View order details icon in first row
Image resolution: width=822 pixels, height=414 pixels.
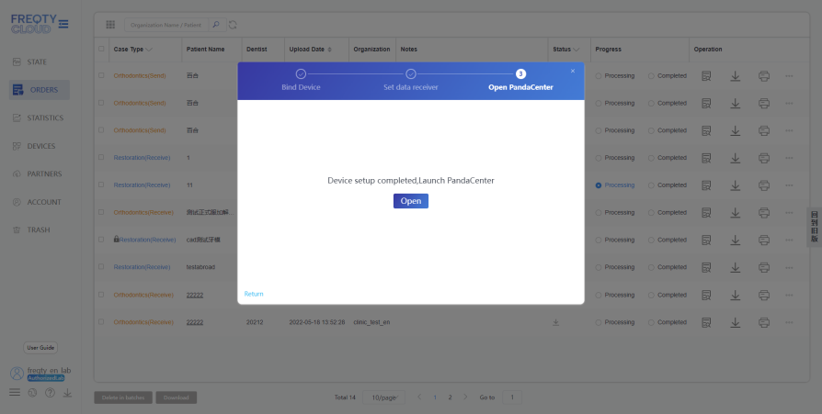706,76
